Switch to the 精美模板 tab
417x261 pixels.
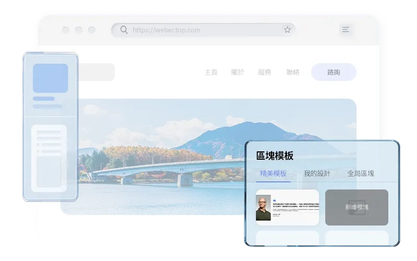point(273,173)
